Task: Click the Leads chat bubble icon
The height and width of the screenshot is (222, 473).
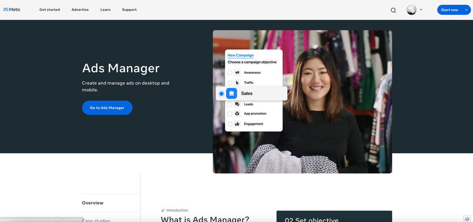Action: pos(237,104)
